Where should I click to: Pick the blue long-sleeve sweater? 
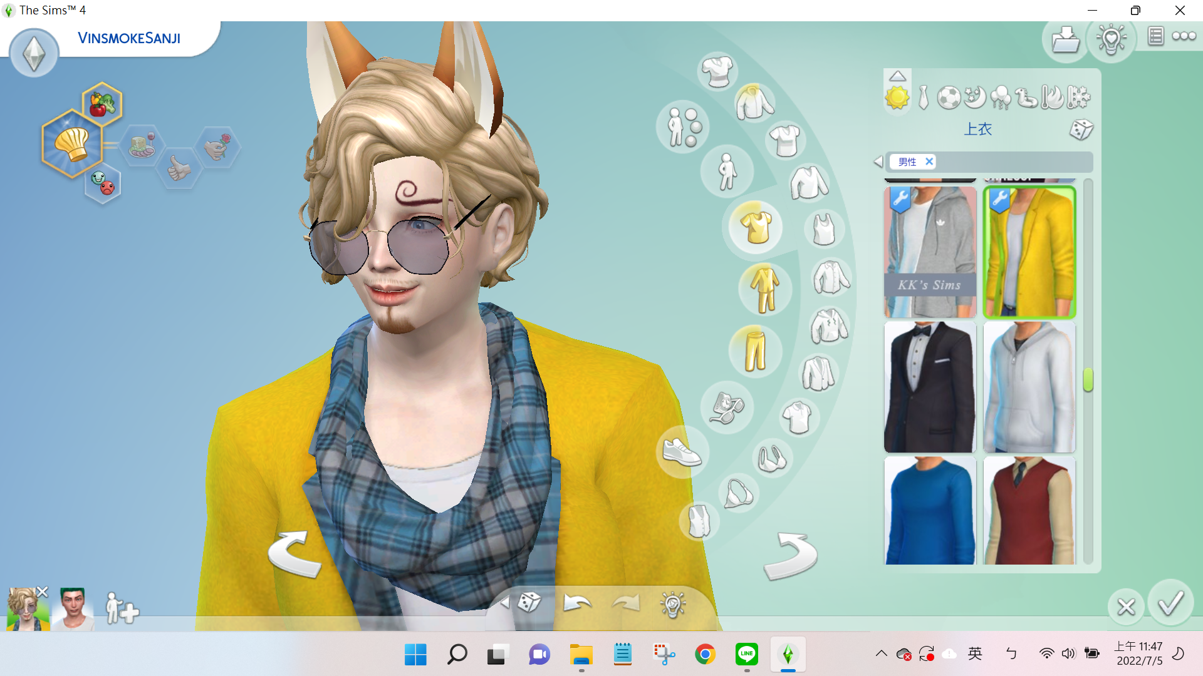930,510
